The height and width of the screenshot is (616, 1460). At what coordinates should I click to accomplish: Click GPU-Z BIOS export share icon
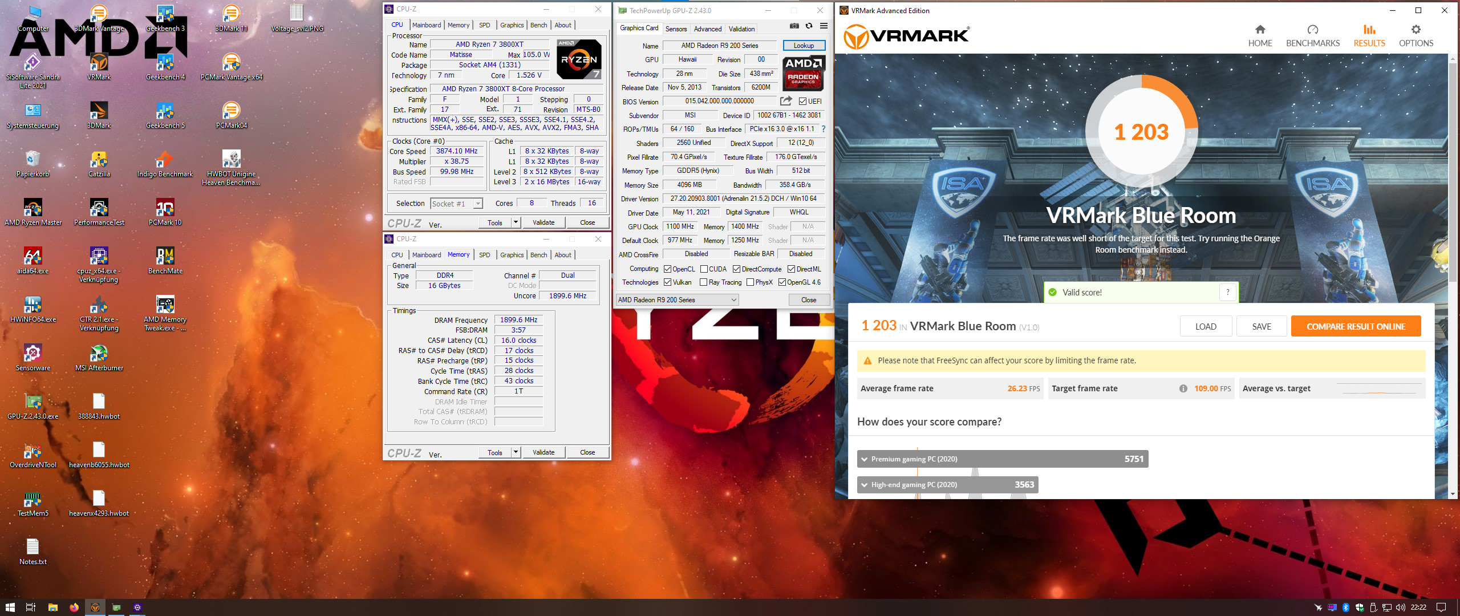tap(786, 101)
